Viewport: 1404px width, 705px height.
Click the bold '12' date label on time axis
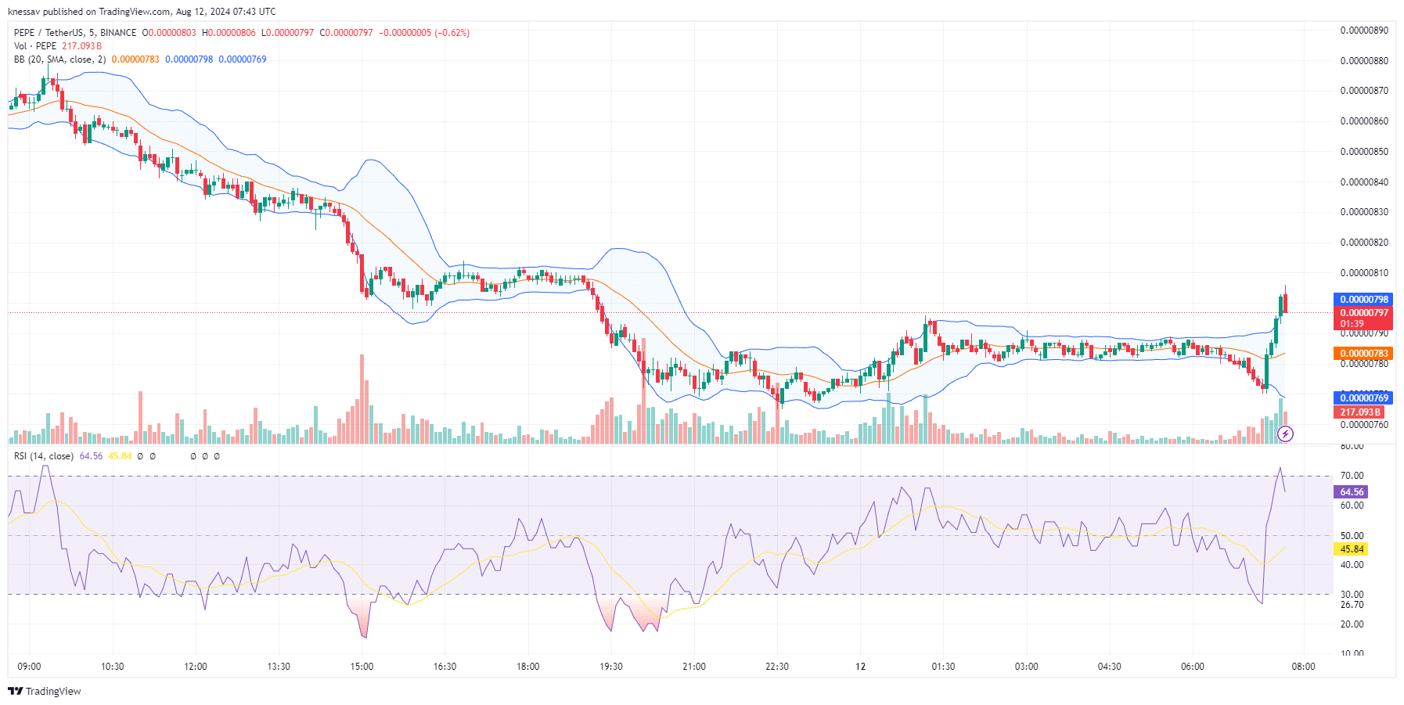[860, 667]
